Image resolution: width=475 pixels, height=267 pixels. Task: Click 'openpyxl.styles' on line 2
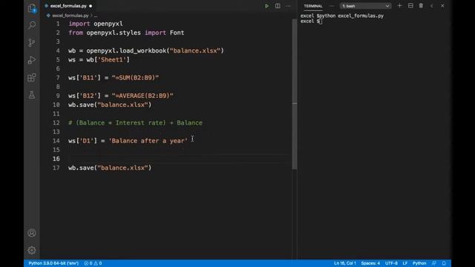pos(114,33)
